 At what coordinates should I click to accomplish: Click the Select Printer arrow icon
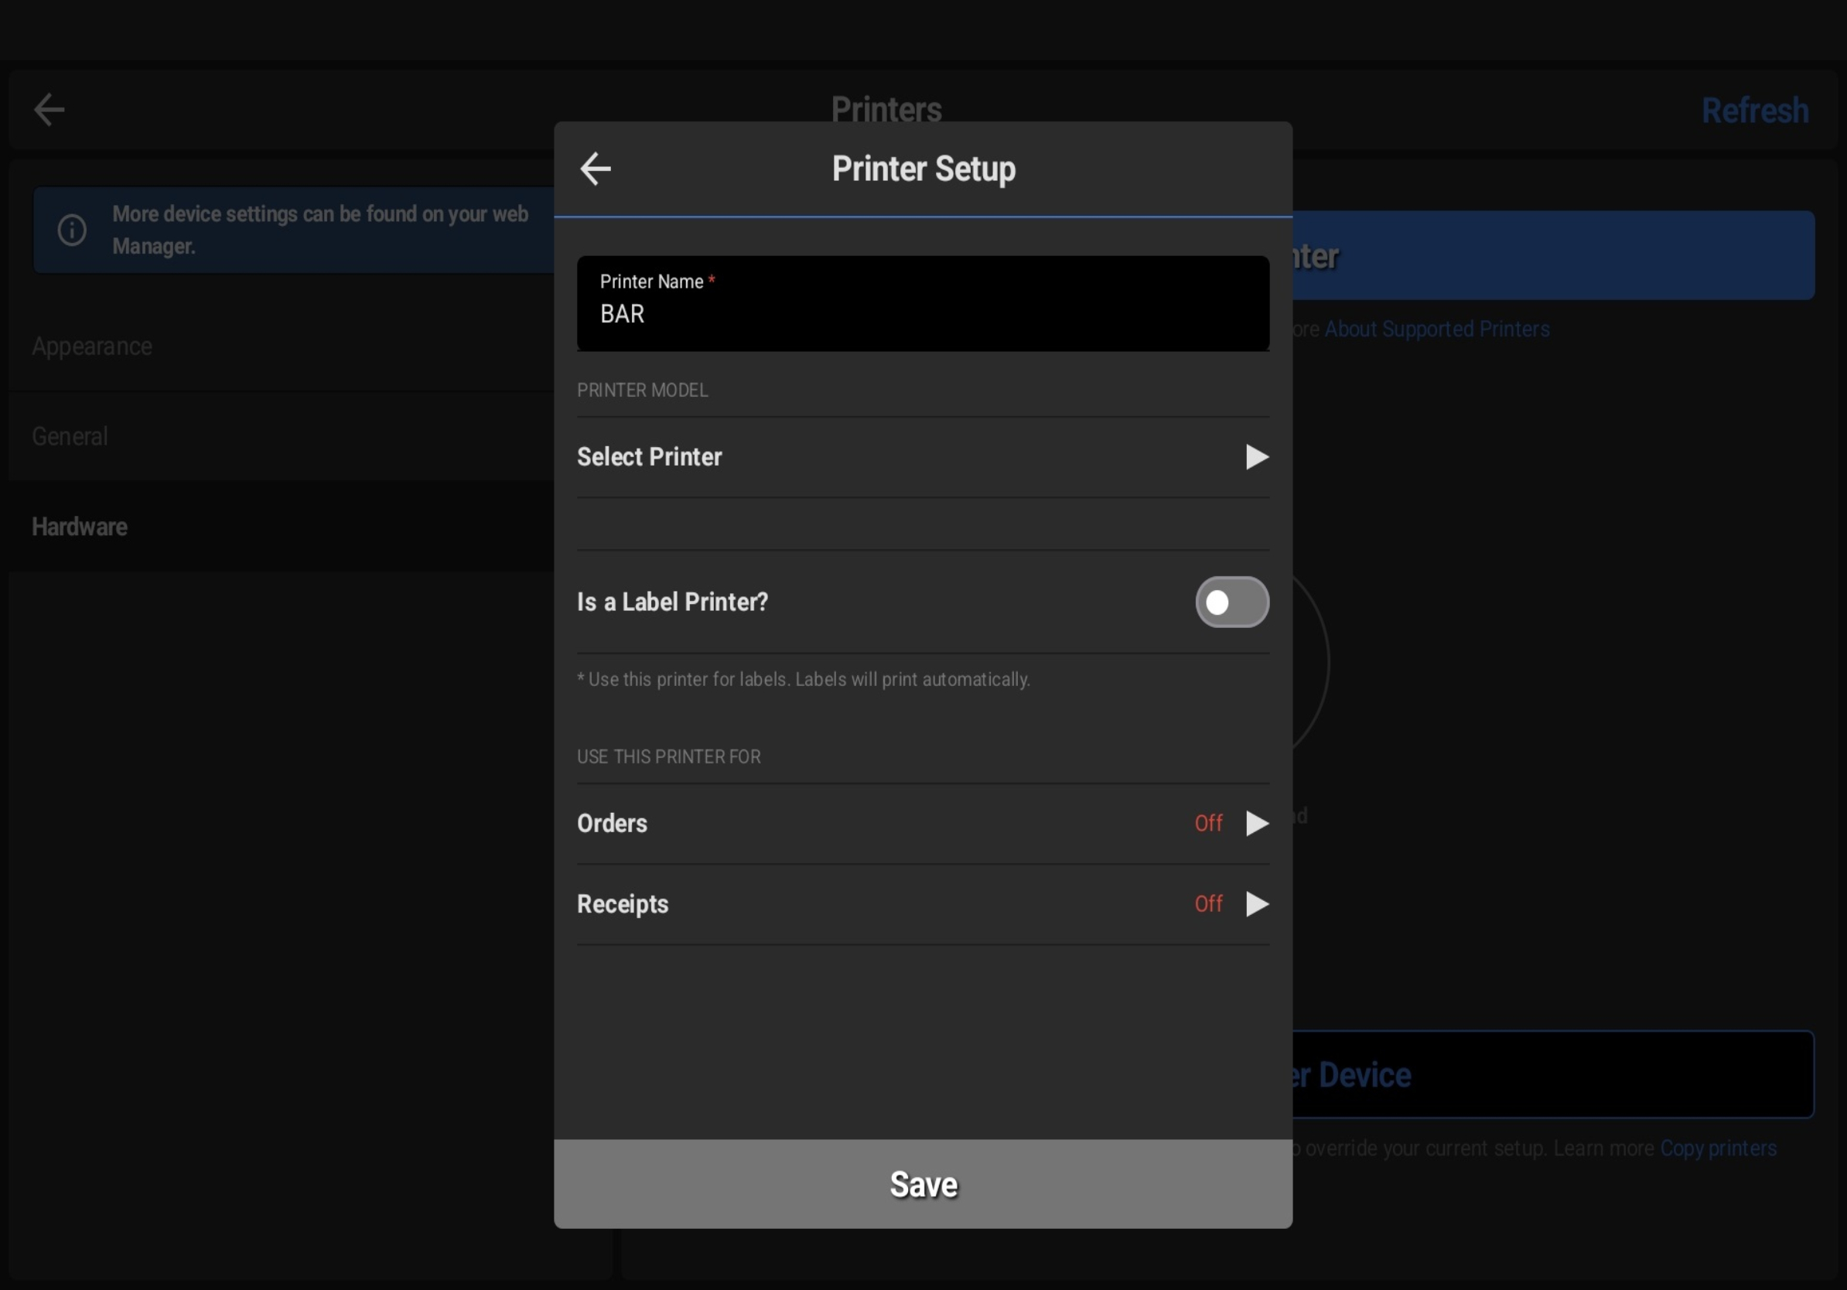point(1256,457)
